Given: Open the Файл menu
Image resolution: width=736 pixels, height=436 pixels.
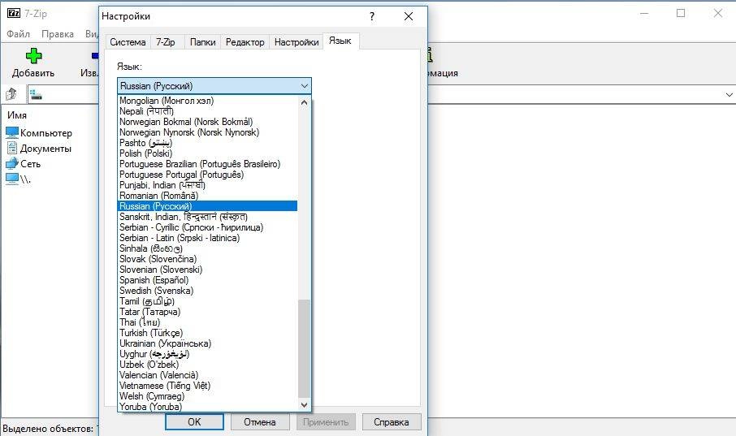Looking at the screenshot, I should [19, 34].
